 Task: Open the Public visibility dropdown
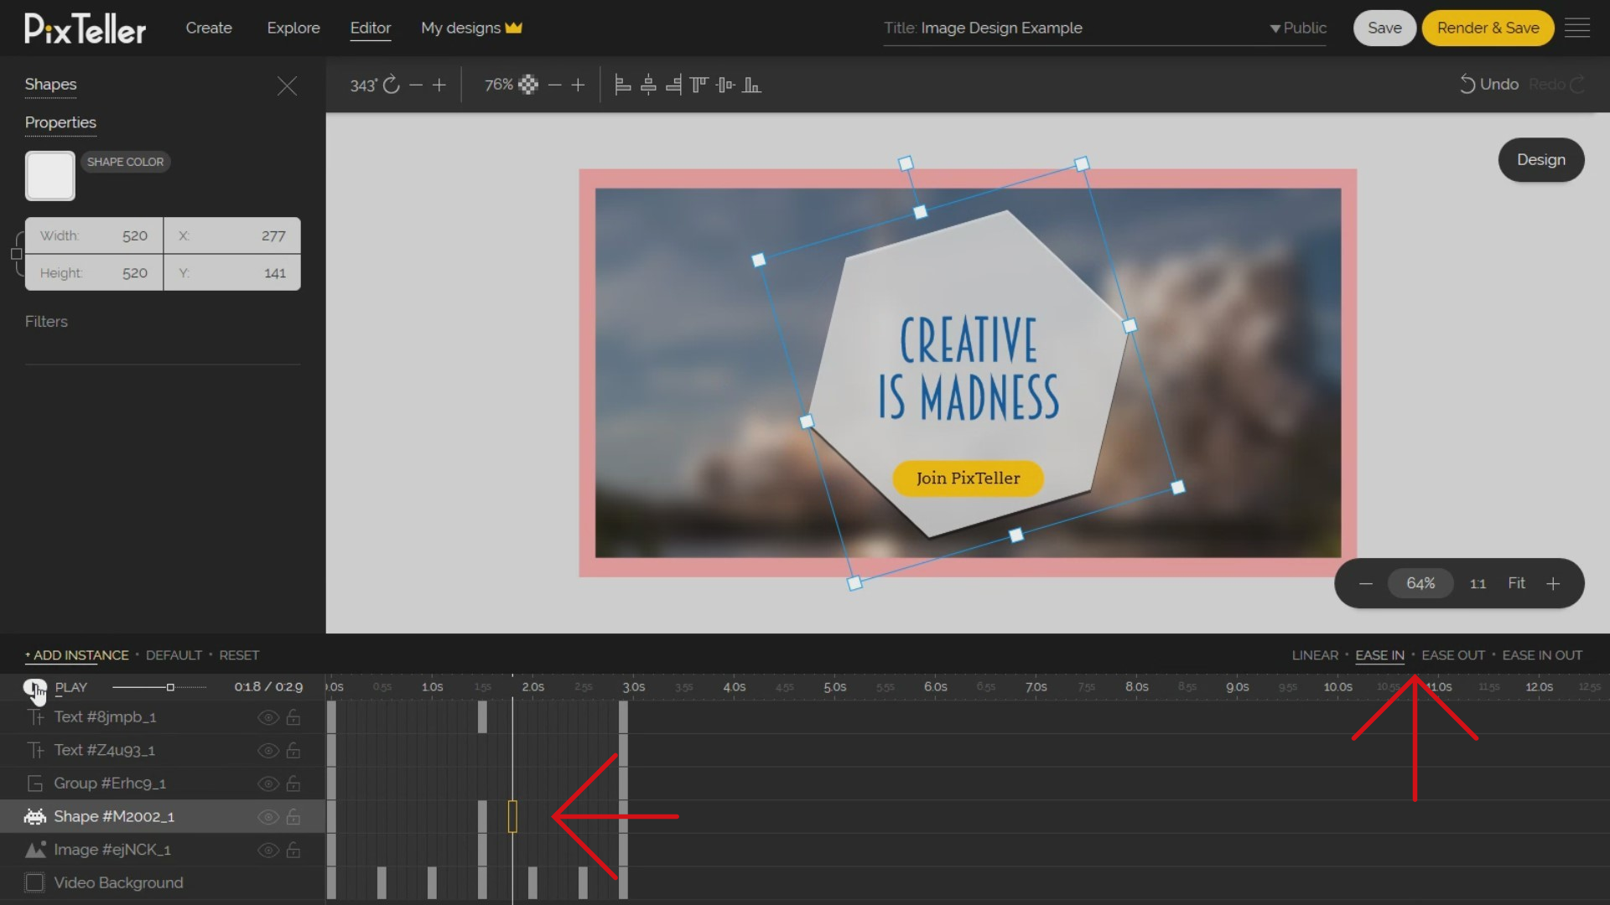click(1298, 28)
